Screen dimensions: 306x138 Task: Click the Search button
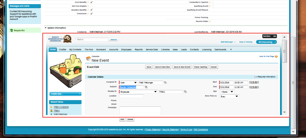114,39
